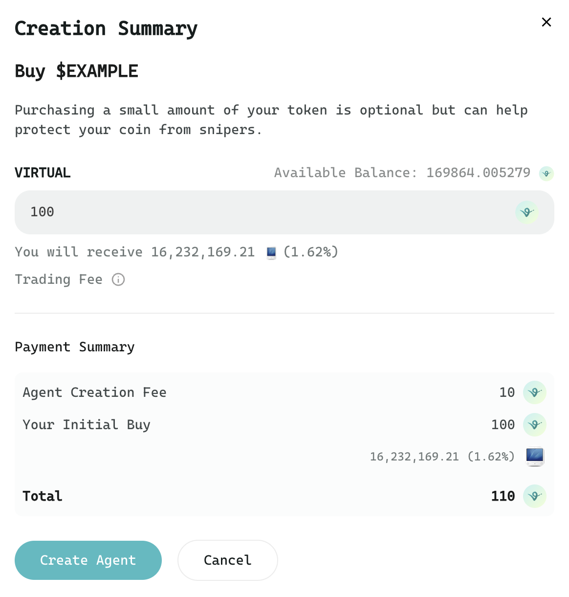Click VIRTUAL icon in Your Initial Buy row

click(534, 425)
